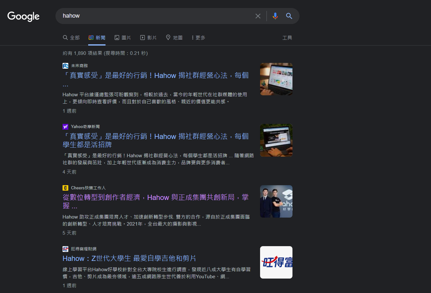Click the 4 天前 timestamp
Image resolution: width=431 pixels, height=293 pixels.
70,172
